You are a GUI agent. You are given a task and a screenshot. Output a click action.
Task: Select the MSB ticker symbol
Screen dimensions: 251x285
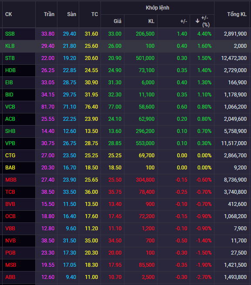click(x=11, y=265)
